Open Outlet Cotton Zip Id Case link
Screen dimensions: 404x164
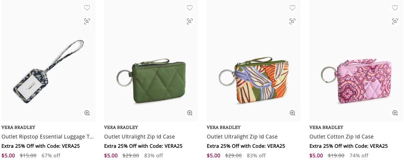341,137
